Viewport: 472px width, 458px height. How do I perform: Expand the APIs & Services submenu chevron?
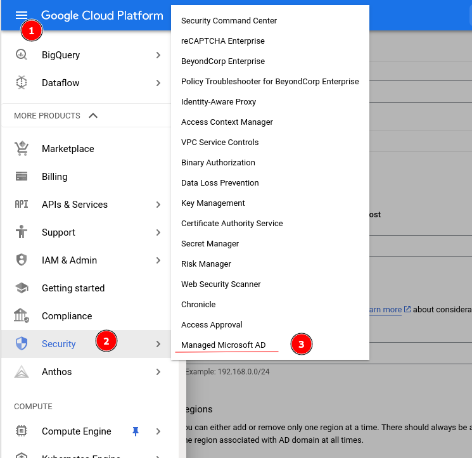point(158,205)
